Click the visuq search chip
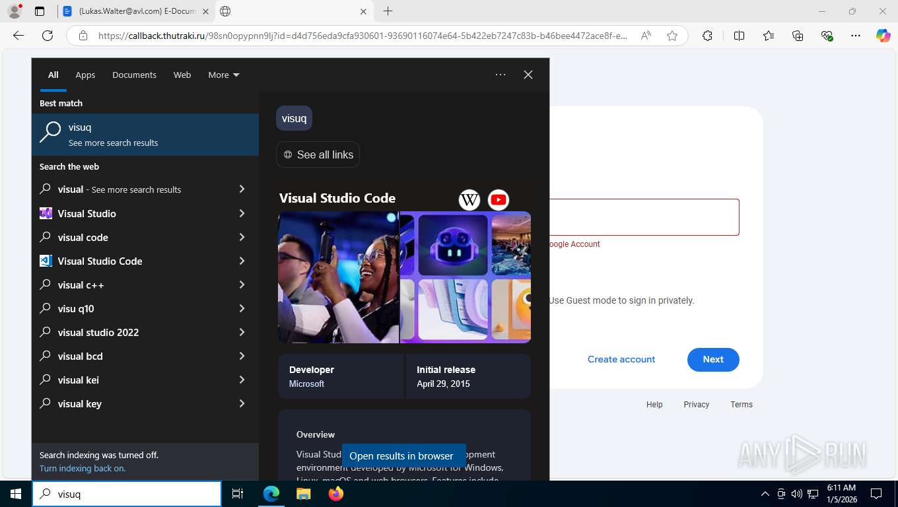 coord(294,118)
